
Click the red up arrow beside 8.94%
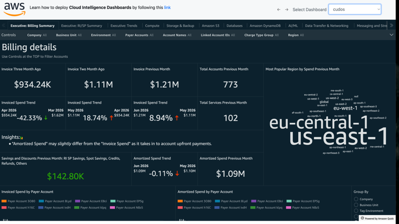(x=177, y=118)
